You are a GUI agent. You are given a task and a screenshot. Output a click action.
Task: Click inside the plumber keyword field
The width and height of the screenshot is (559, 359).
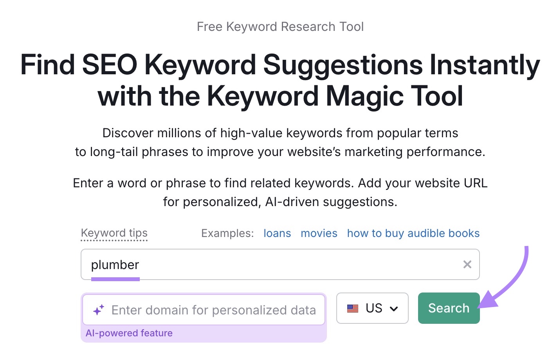(274, 264)
